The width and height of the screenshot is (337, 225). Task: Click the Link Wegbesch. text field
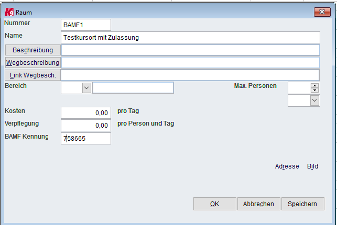pos(190,75)
